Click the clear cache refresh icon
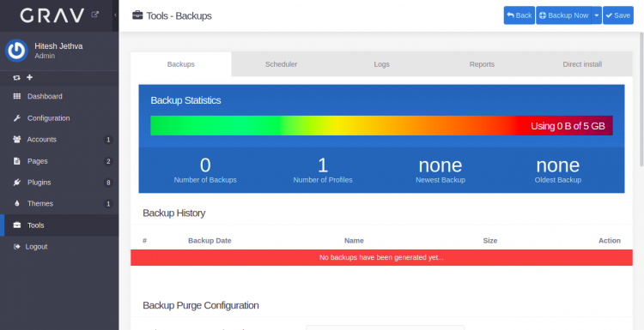The height and width of the screenshot is (330, 644). (16, 77)
